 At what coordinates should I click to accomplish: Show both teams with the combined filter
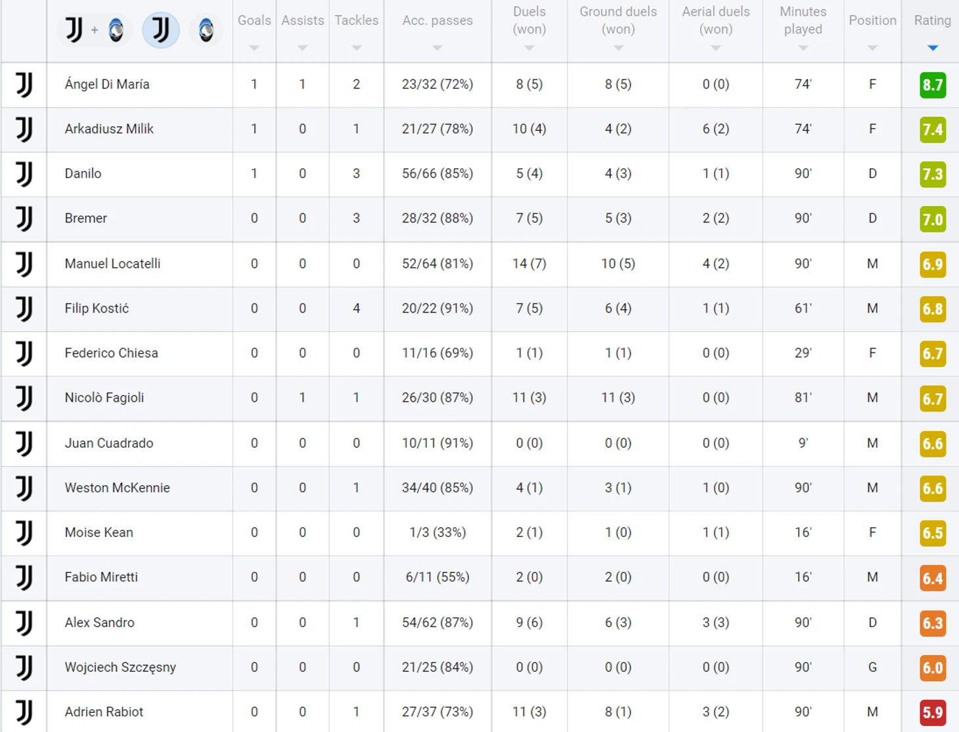[95, 30]
